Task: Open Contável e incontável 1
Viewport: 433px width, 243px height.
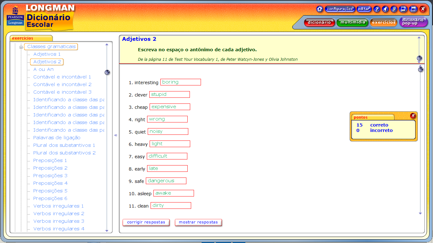Action: 62,77
